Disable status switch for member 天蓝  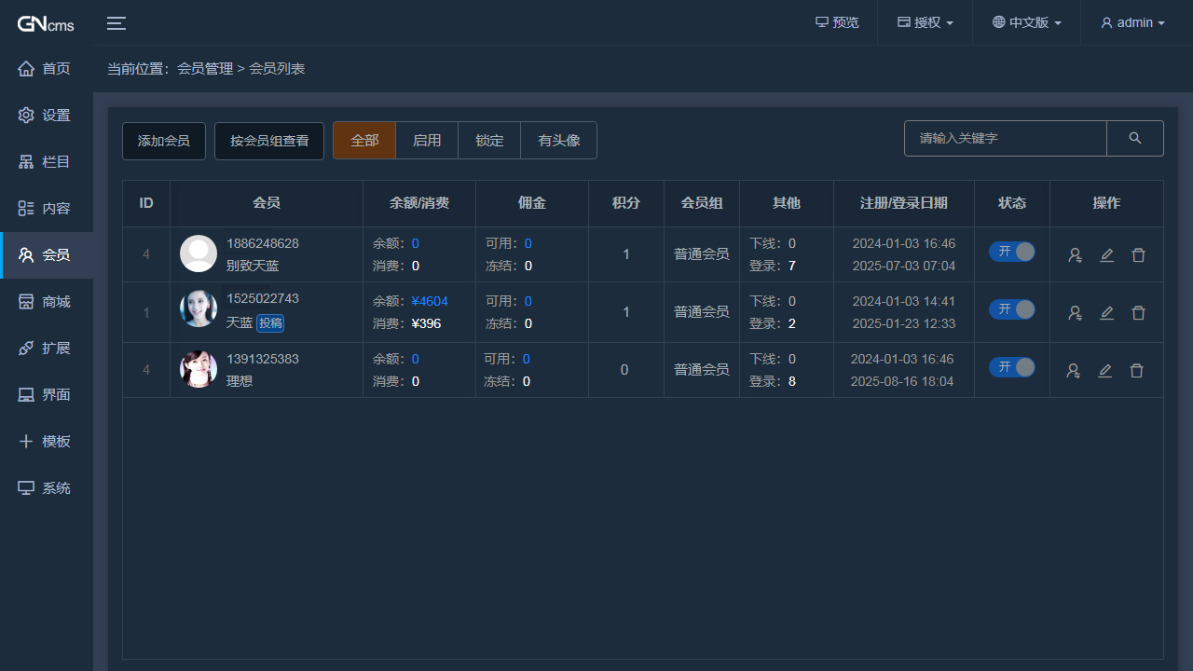[1012, 309]
